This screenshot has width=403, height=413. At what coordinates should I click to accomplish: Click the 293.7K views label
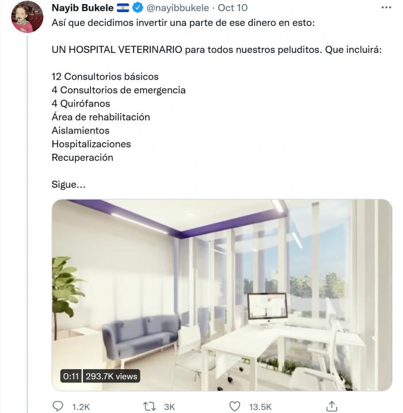coord(112,376)
